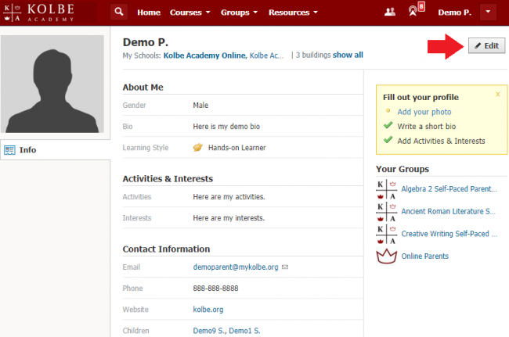
Task: Select the Info tab in sidebar
Action: 27,150
